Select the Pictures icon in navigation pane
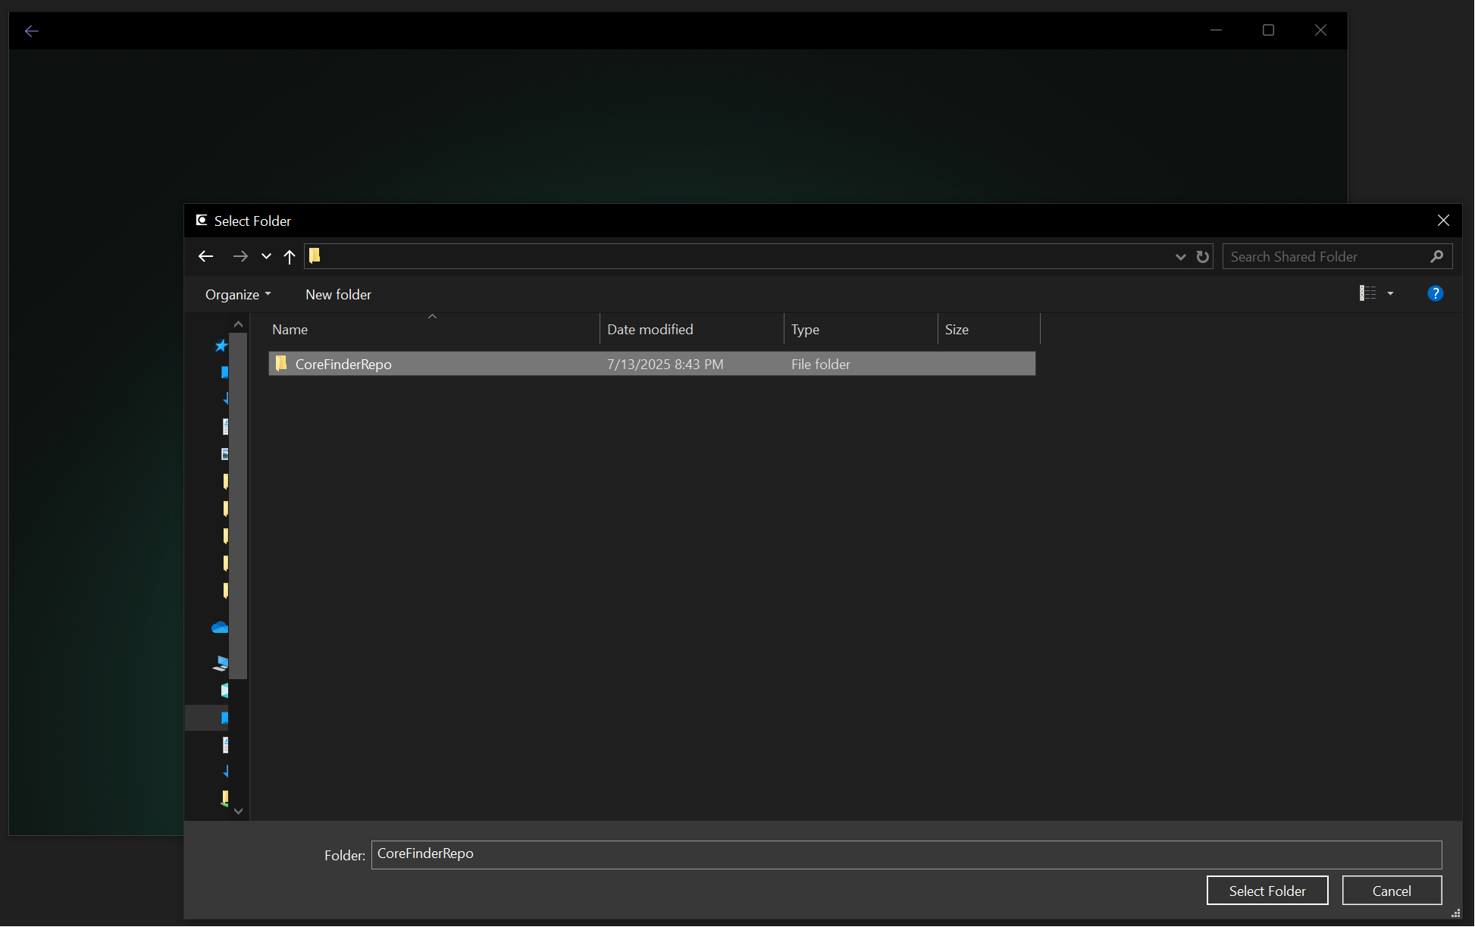The height and width of the screenshot is (927, 1475). point(224,453)
